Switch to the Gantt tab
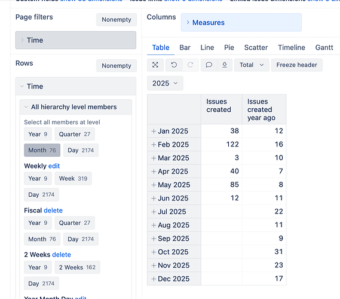 point(324,47)
